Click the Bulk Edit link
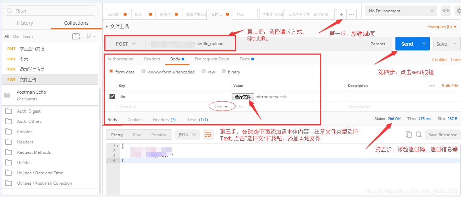461x197 pixels. (x=450, y=86)
